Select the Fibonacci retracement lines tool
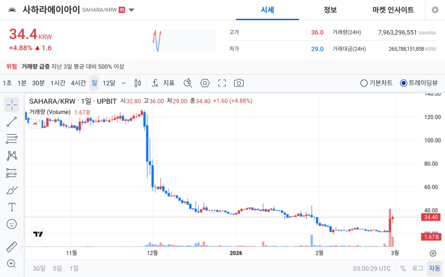This screenshot has width=445, height=277. 11,139
